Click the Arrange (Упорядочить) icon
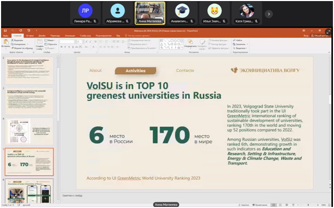 tap(190, 42)
